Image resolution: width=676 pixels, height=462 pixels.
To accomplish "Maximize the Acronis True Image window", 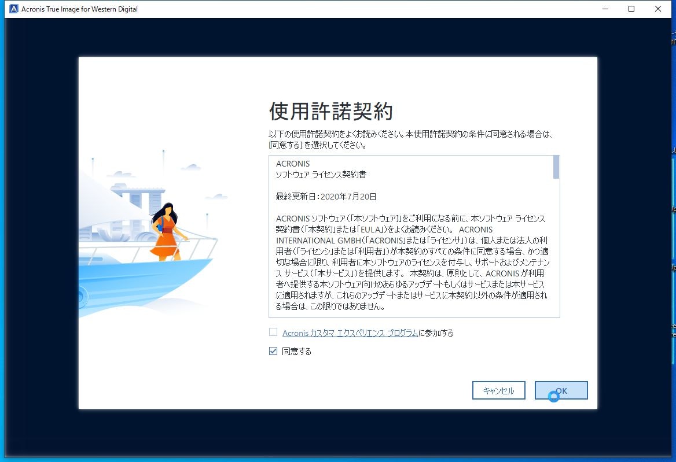I will (x=631, y=9).
